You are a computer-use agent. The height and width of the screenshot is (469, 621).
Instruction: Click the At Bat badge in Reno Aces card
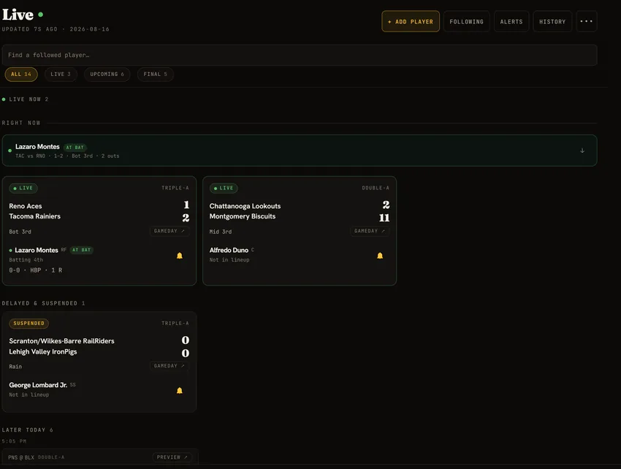coord(82,250)
